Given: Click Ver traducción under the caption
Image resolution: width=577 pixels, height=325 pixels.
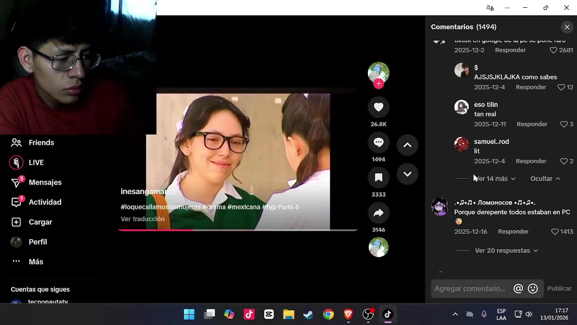Looking at the screenshot, I should click(142, 219).
